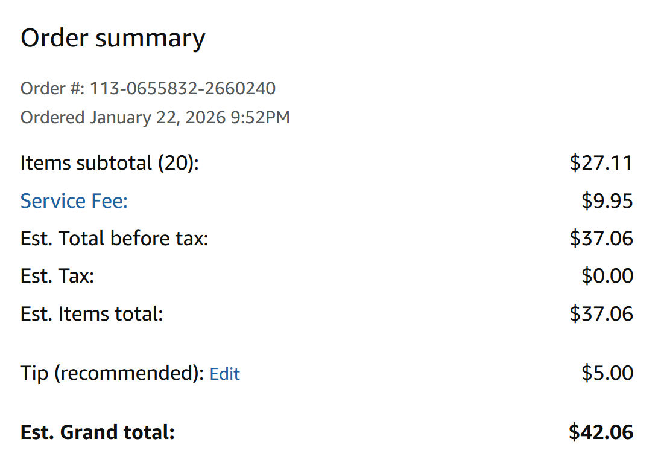Click Edit next to the tip
Viewport: 661px width, 465px height.
[224, 374]
